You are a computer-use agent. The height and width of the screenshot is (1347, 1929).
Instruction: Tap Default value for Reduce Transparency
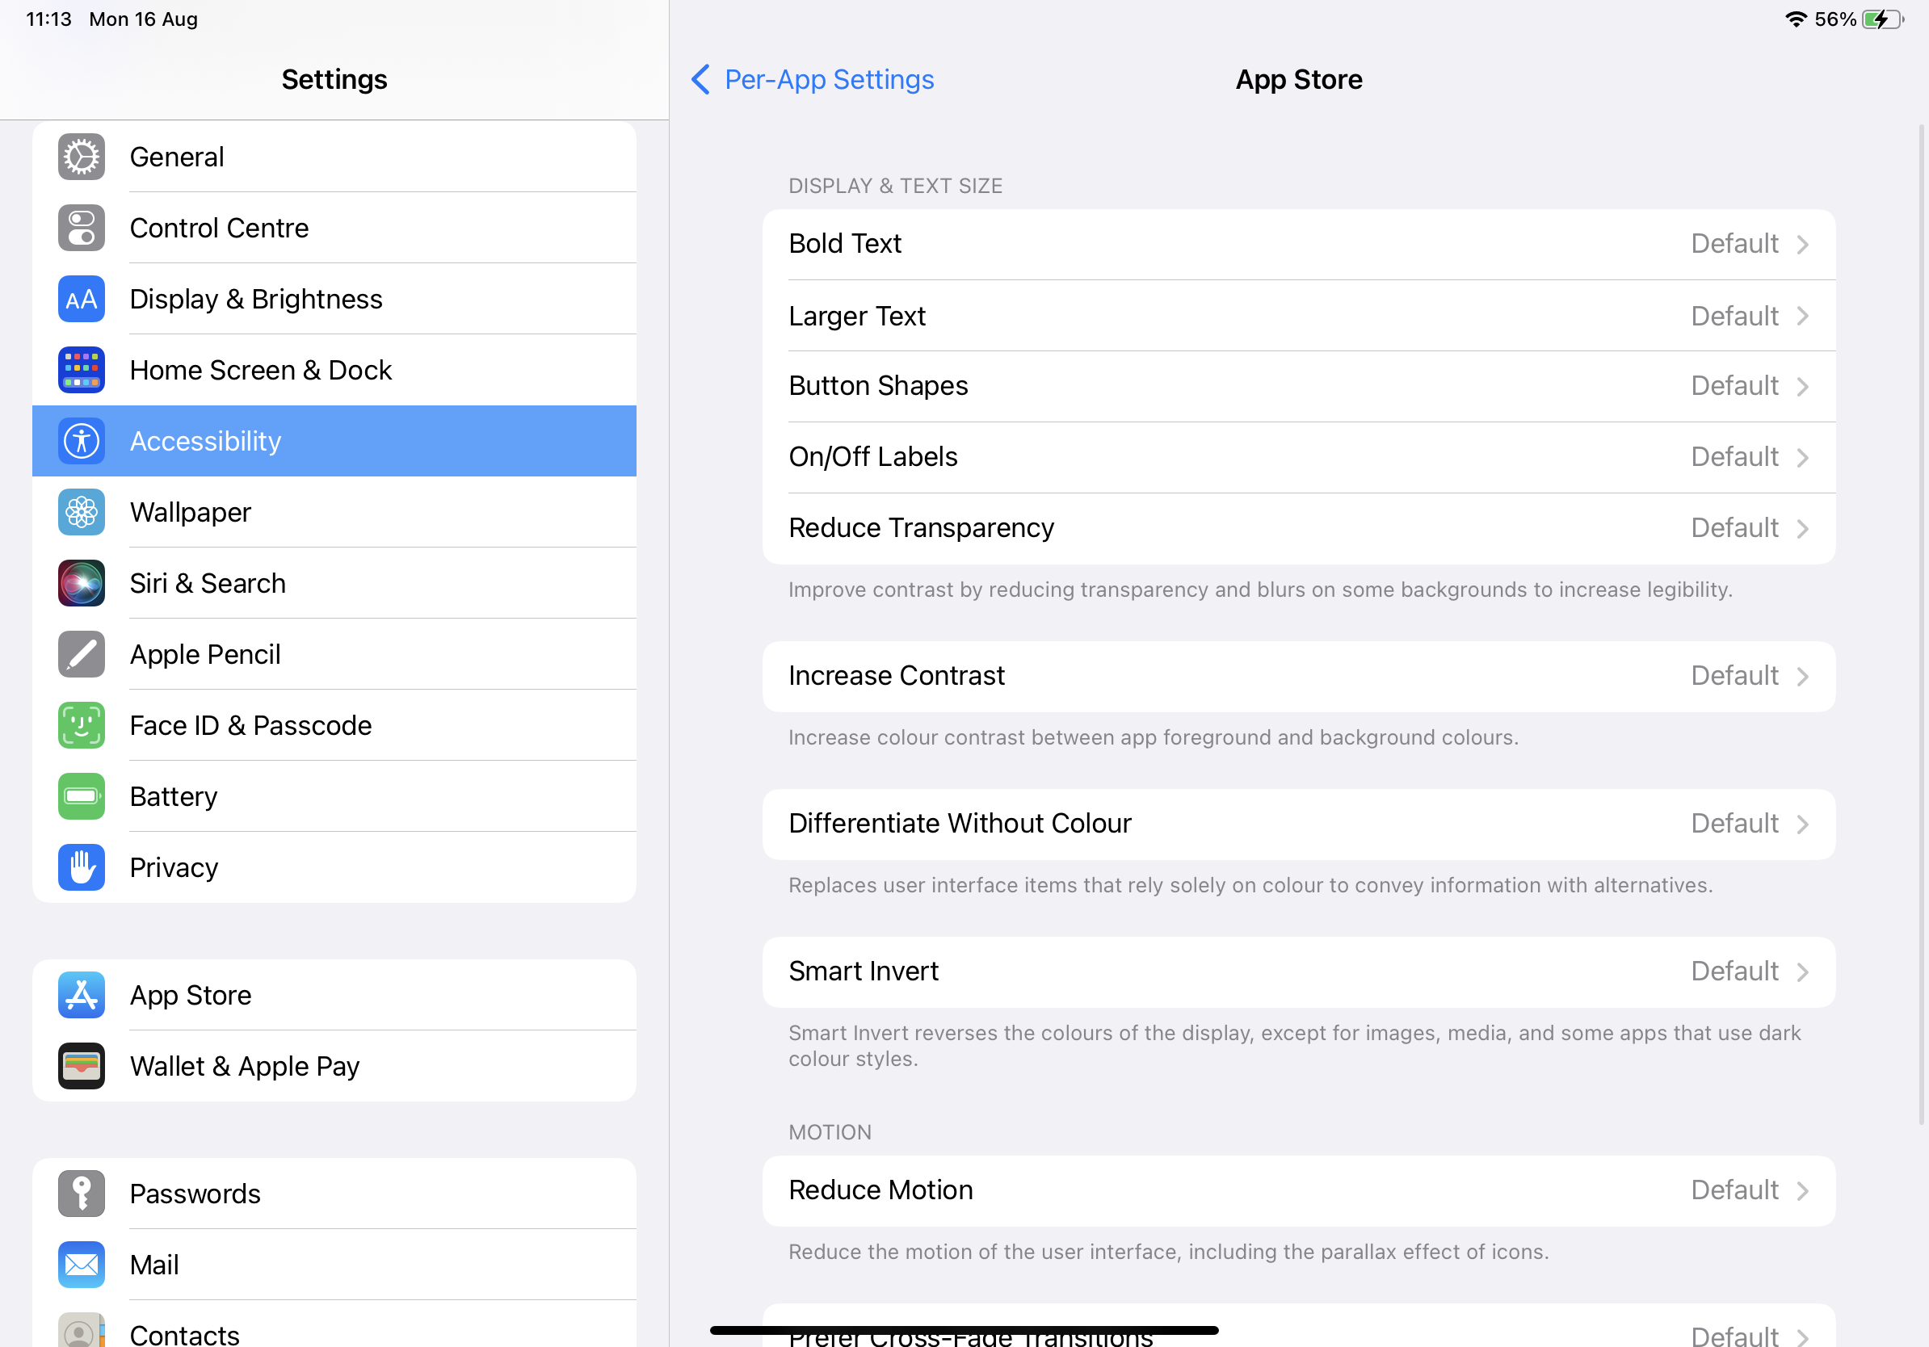point(1734,528)
